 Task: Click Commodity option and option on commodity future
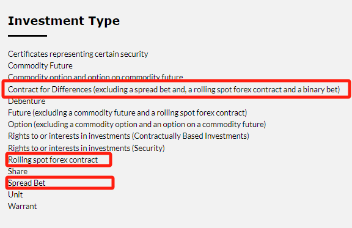pos(95,77)
